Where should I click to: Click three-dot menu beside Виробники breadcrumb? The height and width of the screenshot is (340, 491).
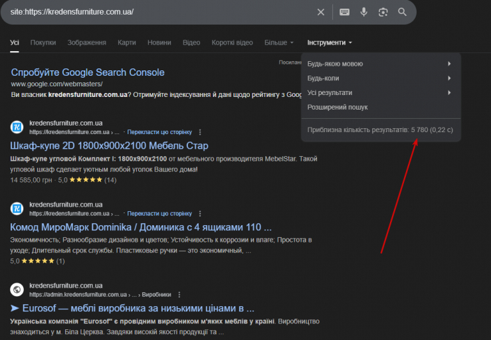[179, 294]
